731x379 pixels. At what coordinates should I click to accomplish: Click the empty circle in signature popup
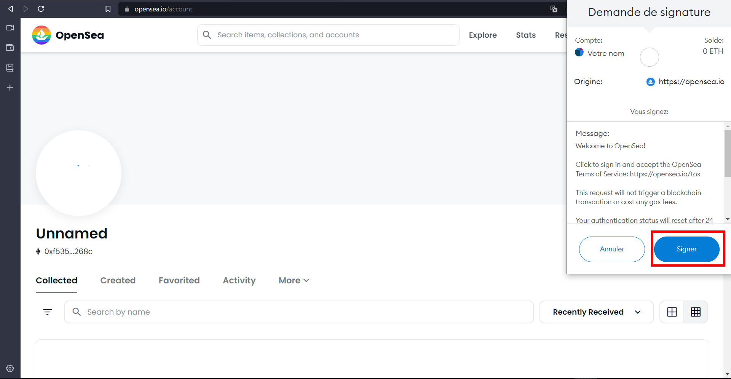649,57
